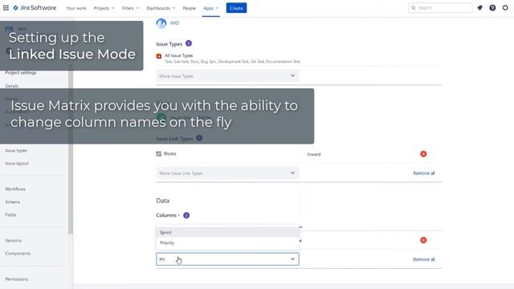The height and width of the screenshot is (289, 514).
Task: Click the Blocks link type icon
Action: [x=159, y=153]
